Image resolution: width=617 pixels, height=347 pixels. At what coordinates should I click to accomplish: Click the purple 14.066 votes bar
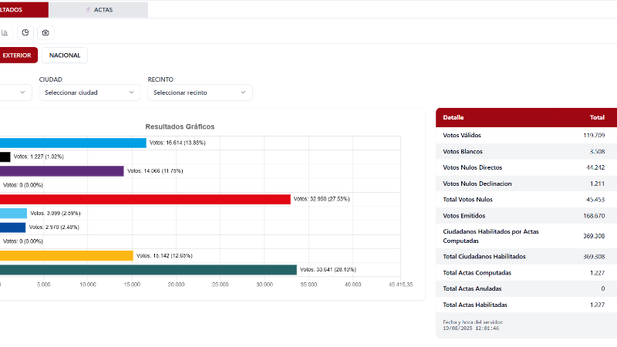[62, 171]
